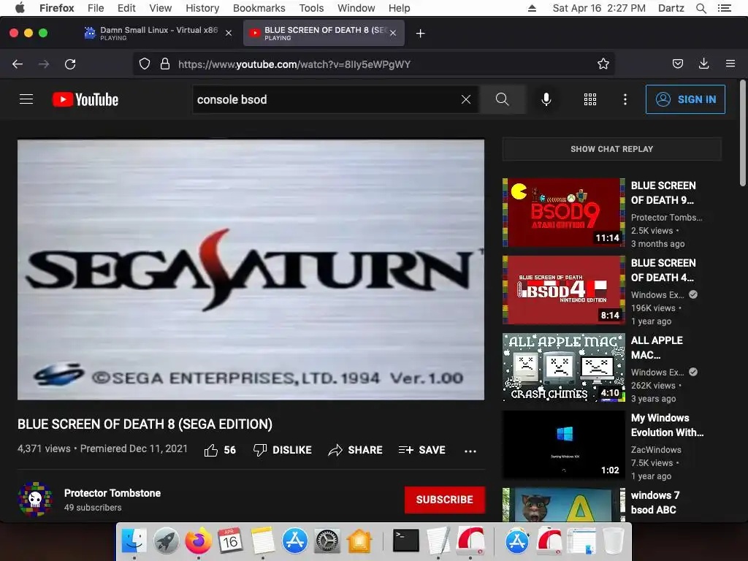
Task: Save the video to a playlist
Action: coord(421,450)
